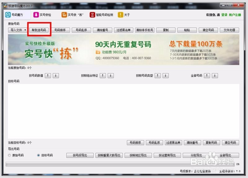Click inside the 目标号码 text area

pyautogui.click(x=123, y=111)
